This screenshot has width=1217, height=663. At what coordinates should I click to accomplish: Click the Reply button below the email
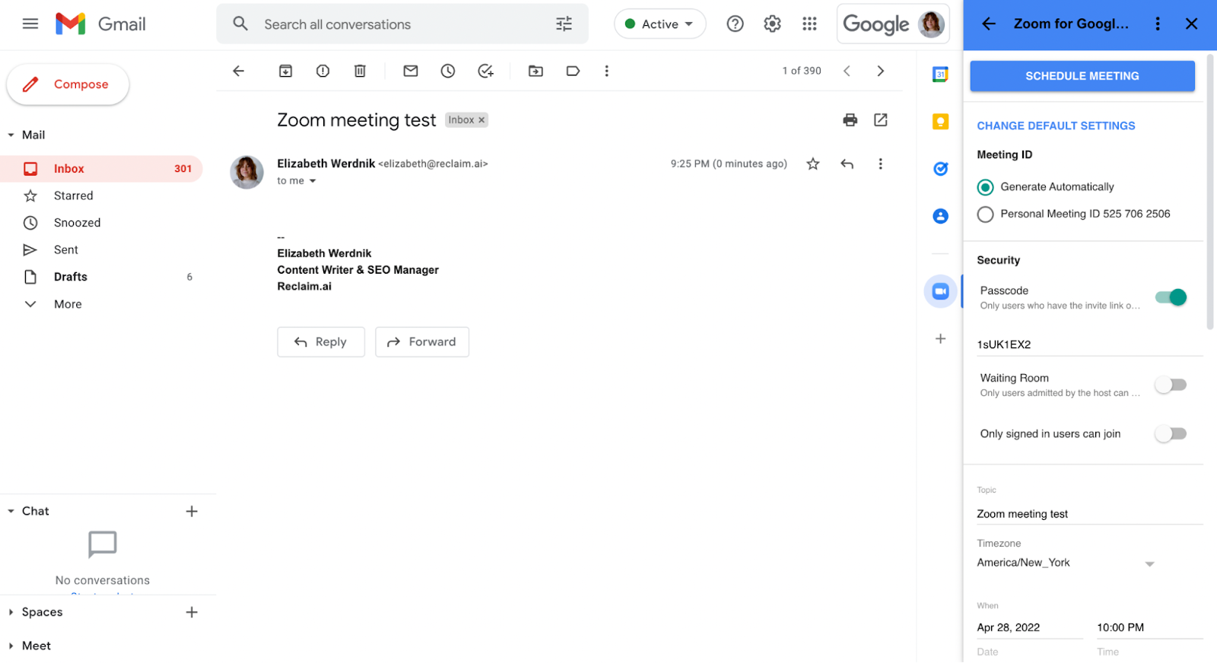coord(321,342)
